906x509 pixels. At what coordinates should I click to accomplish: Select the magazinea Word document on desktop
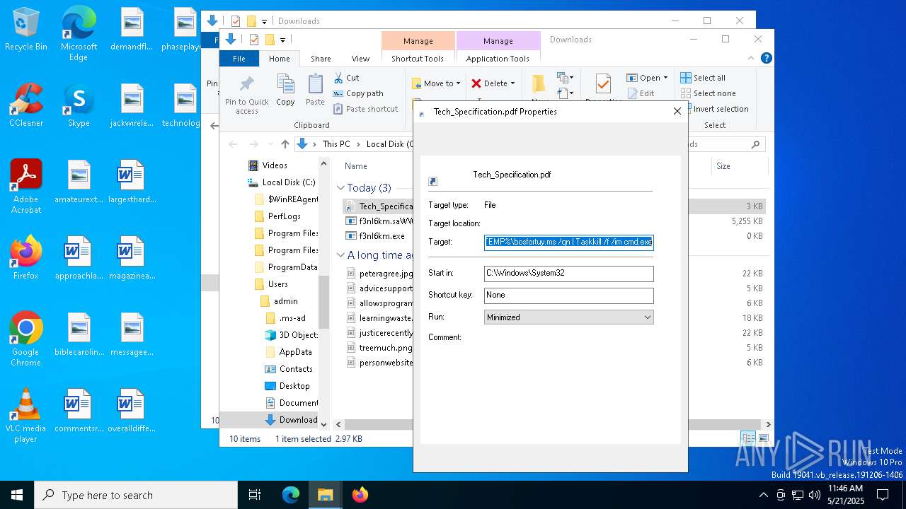pyautogui.click(x=132, y=258)
